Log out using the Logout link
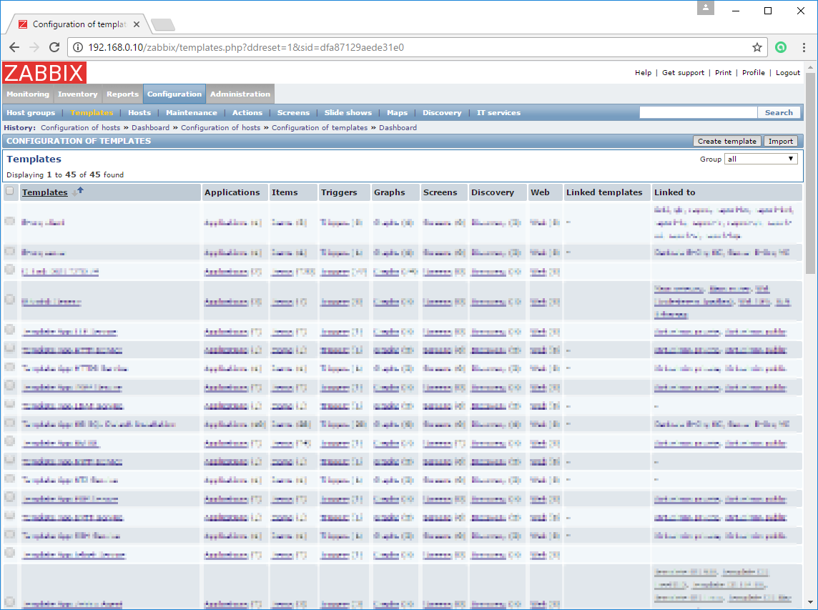Viewport: 818px width, 610px height. [788, 72]
